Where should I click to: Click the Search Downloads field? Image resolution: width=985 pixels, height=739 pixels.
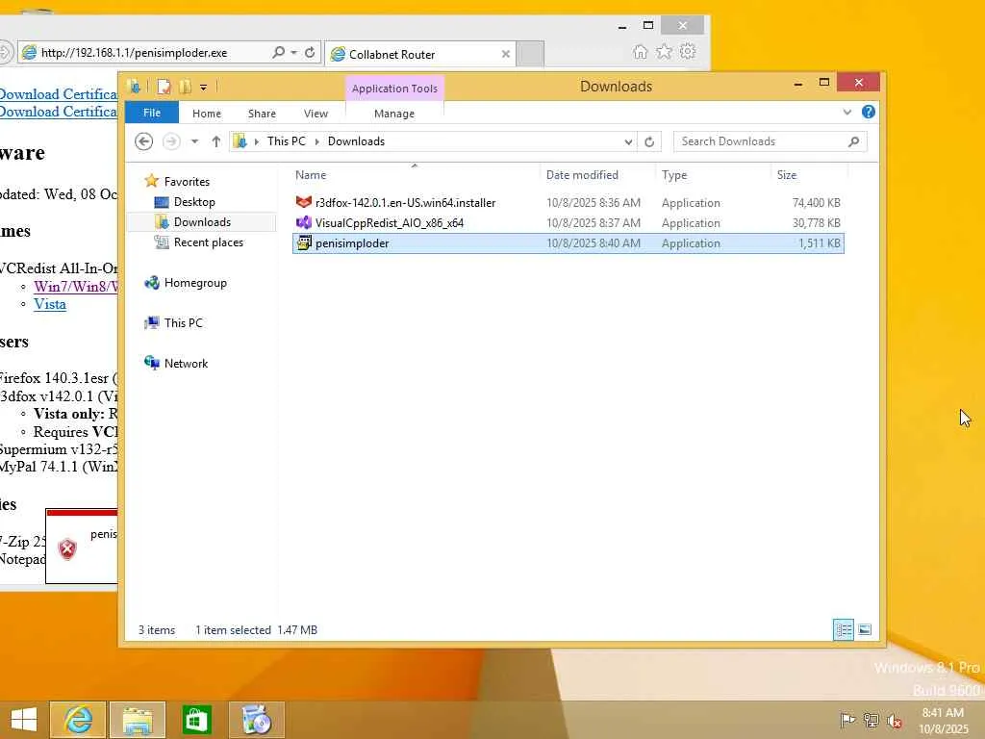click(x=762, y=141)
